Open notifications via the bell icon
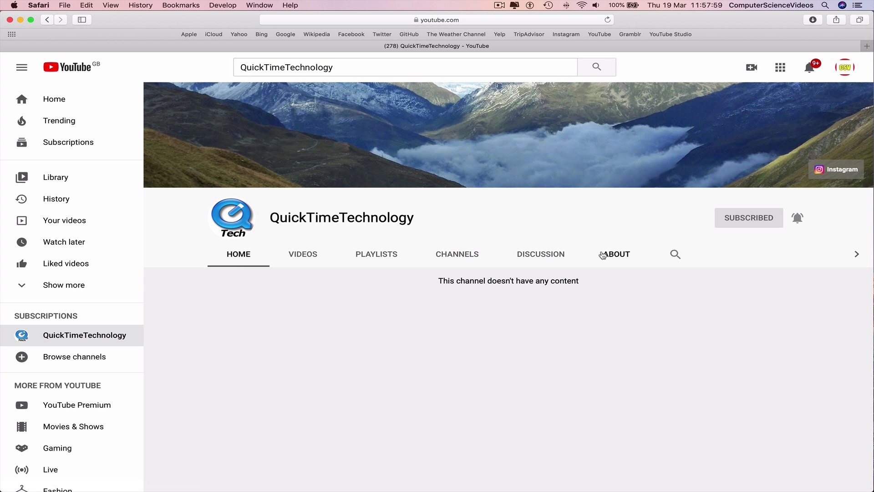The width and height of the screenshot is (874, 492). coord(810,67)
